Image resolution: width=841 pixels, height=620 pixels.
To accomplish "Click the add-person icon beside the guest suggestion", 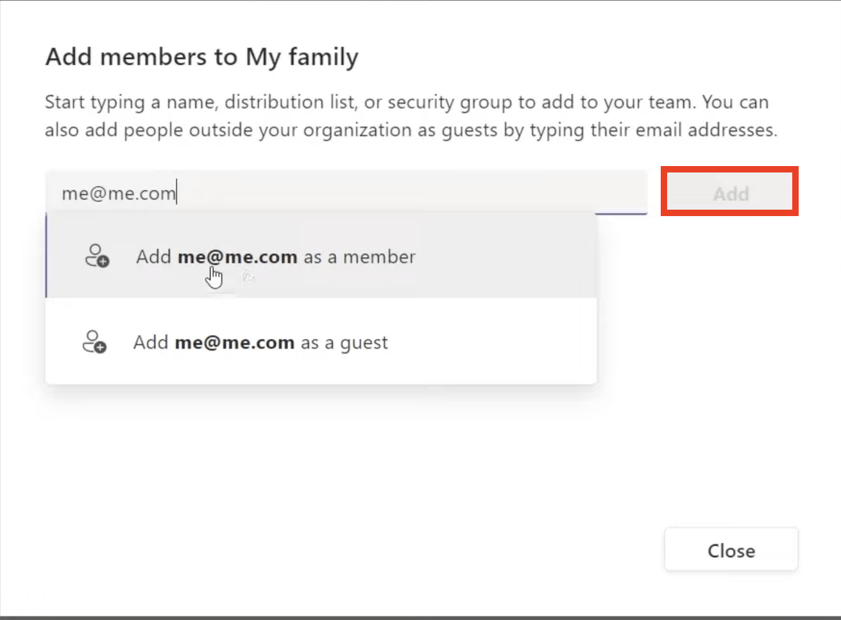I will (95, 342).
